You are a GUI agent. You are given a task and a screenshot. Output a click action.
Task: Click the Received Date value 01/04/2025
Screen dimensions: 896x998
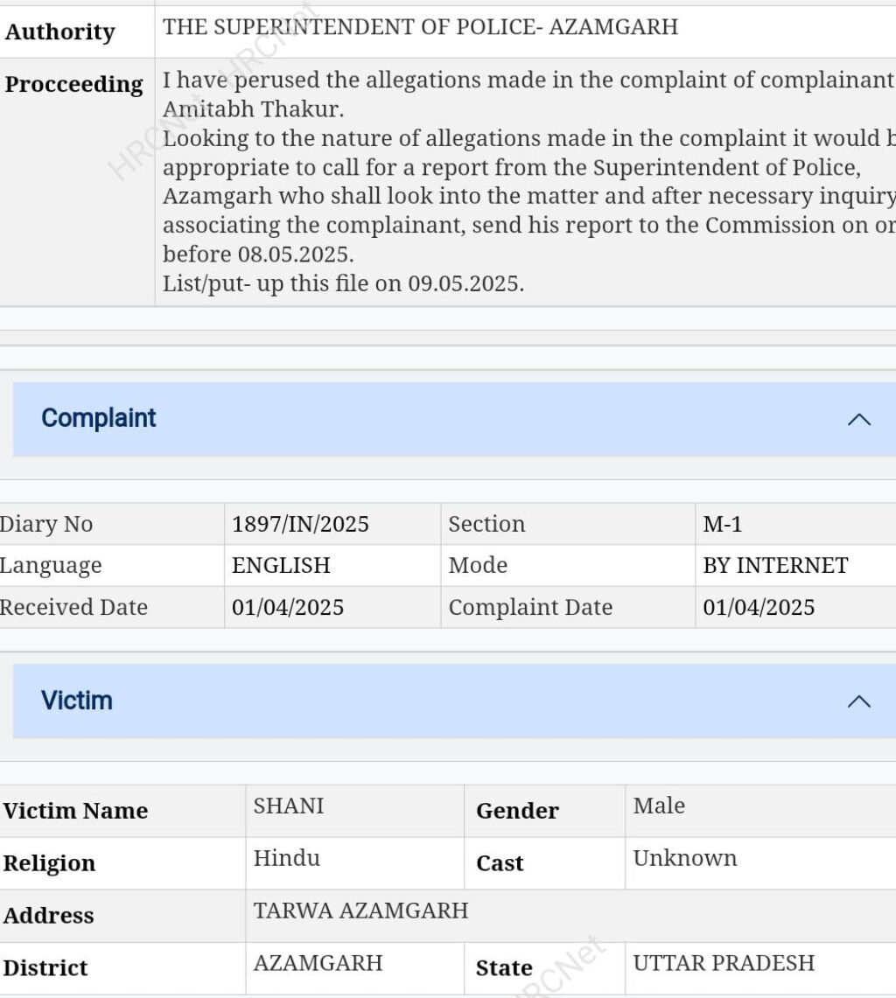tap(288, 608)
